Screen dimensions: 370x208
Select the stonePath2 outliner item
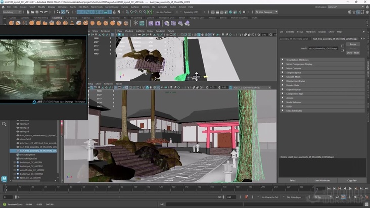click(24, 139)
